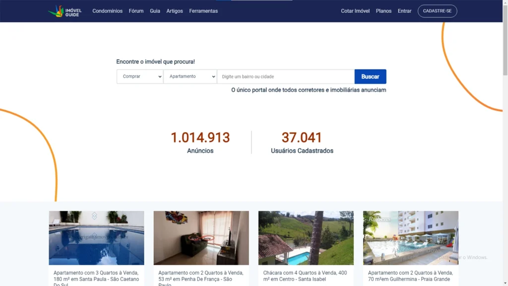This screenshot has height=286, width=508.
Task: Expand the Comprar dropdown
Action: tap(140, 76)
